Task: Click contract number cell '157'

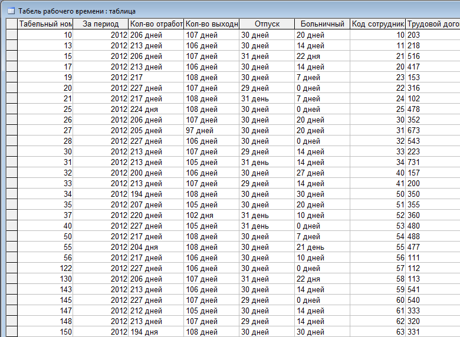Action: tap(433, 173)
